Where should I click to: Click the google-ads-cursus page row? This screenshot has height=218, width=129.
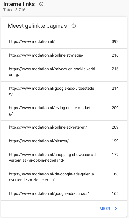[x=64, y=193]
